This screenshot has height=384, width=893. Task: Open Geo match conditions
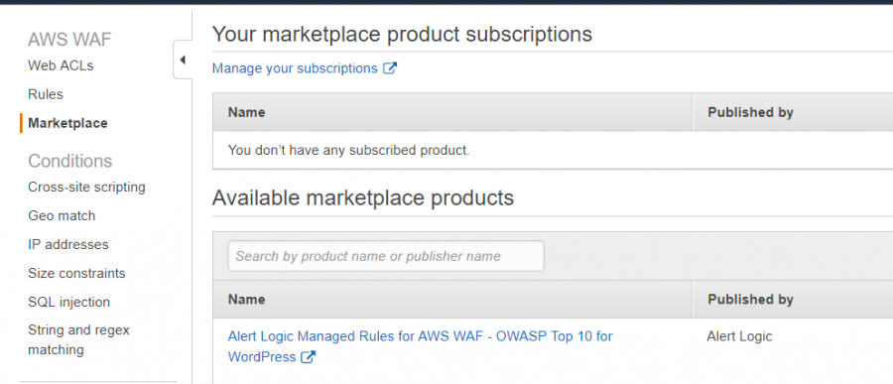tap(62, 215)
